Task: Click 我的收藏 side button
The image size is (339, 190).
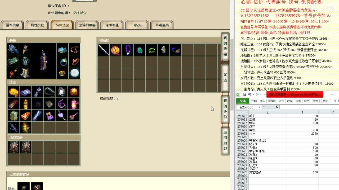Action: coord(225,46)
